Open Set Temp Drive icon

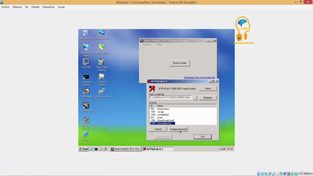coord(102,49)
